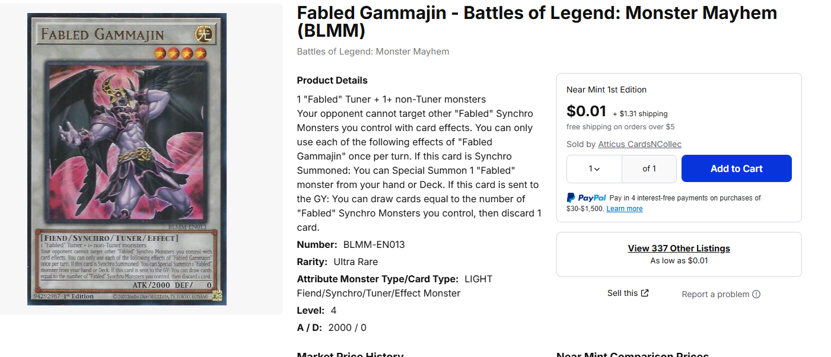Click the Sell this link
The image size is (831, 357).
tap(622, 293)
